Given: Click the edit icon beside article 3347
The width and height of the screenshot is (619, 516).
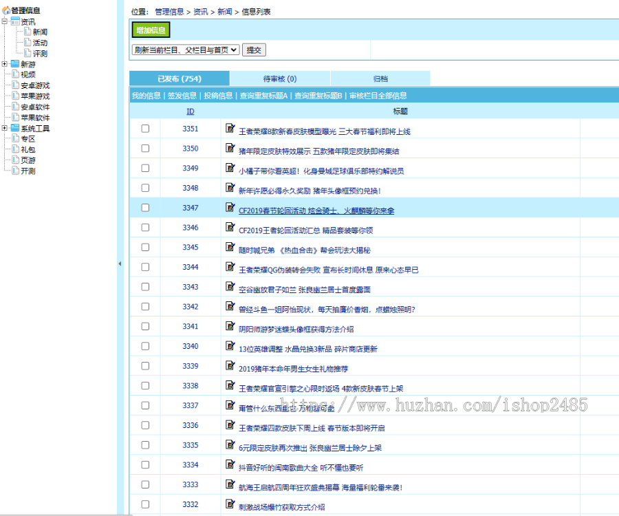Looking at the screenshot, I should [230, 207].
